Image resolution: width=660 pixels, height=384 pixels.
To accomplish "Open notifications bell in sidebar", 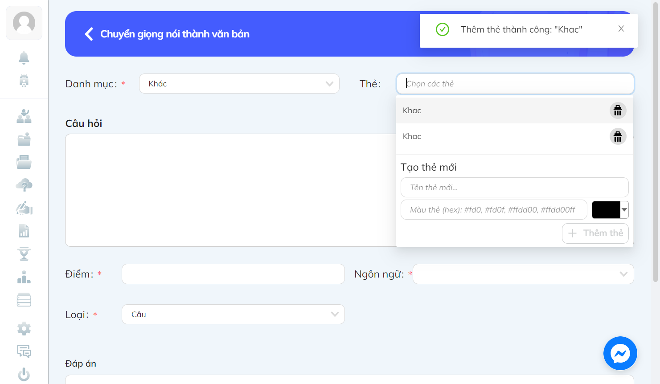I will pyautogui.click(x=24, y=57).
